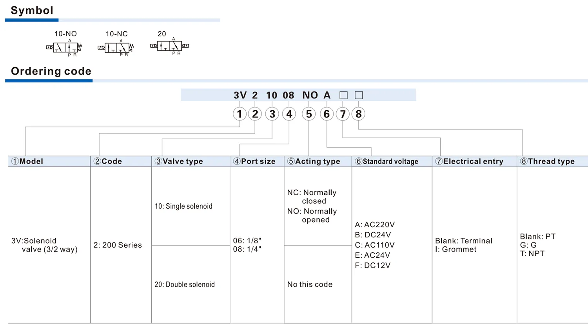Click circled number 3 under the ordering code
This screenshot has width=588, height=334.
272,114
